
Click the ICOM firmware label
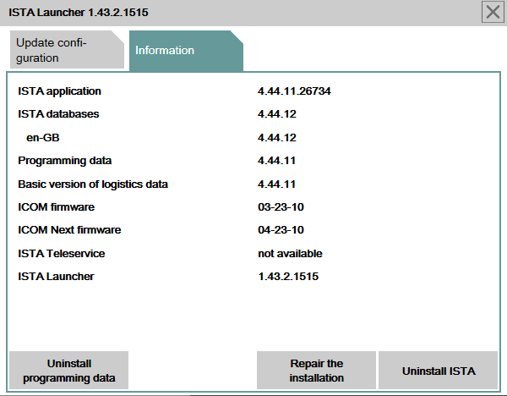[57, 207]
